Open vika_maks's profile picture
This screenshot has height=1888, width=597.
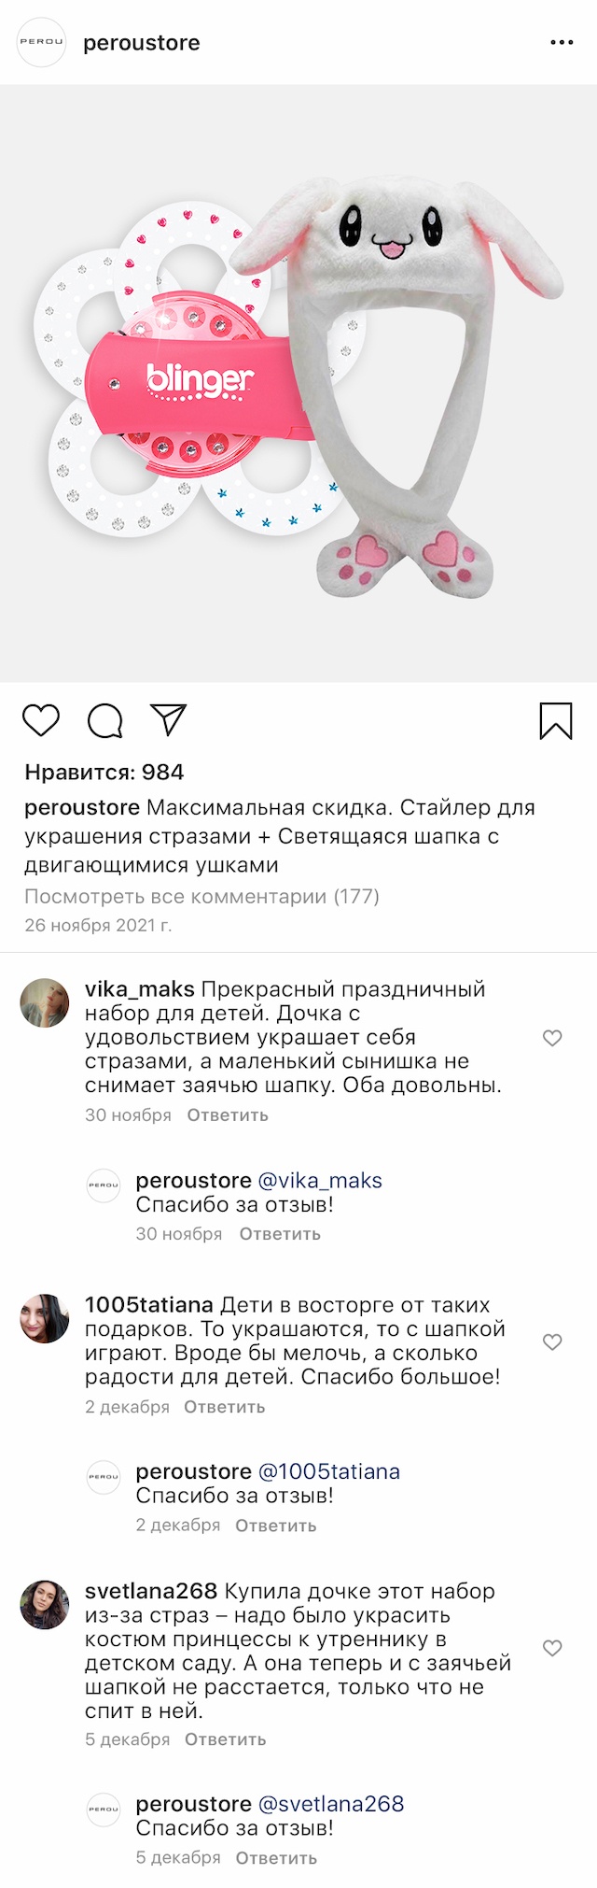click(x=45, y=1003)
